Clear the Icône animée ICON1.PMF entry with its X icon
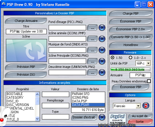155x127 pixels. [102, 39]
